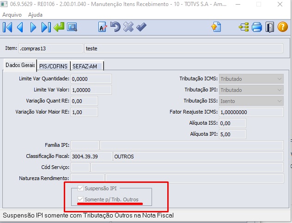Click the green go-to arrow icon
The height and width of the screenshot is (223, 292).
coord(59,27)
